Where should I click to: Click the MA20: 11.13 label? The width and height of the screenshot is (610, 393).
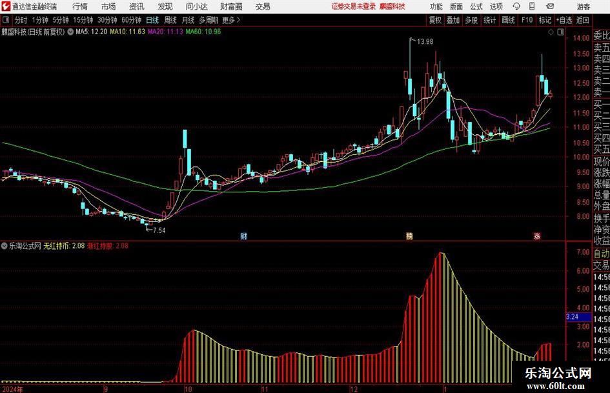click(165, 32)
